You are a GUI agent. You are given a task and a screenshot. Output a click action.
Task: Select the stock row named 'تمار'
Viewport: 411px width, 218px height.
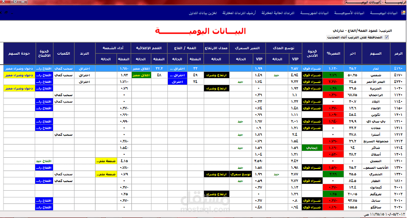205,68
